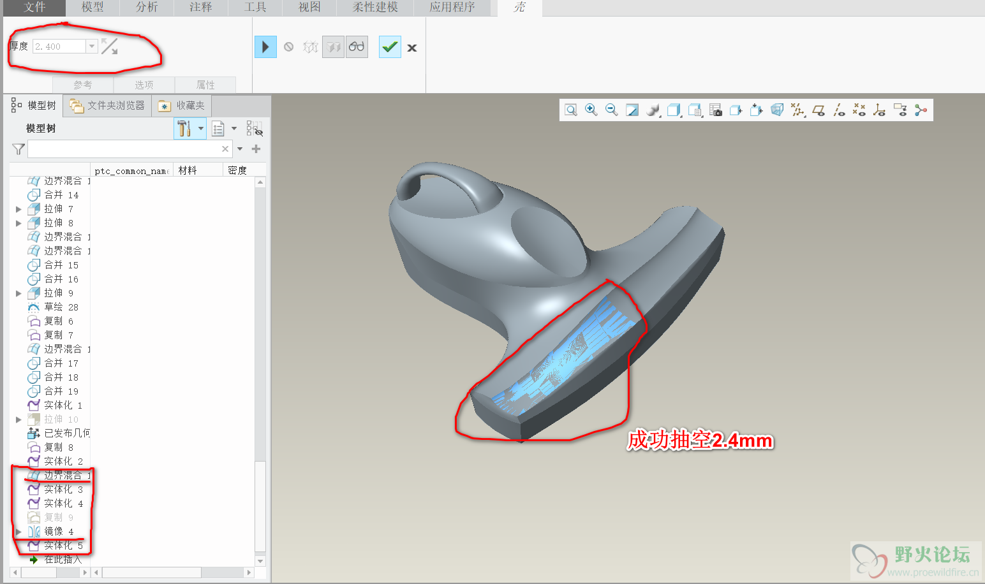
Task: Click the tree column visibility icon
Action: pyautogui.click(x=255, y=129)
